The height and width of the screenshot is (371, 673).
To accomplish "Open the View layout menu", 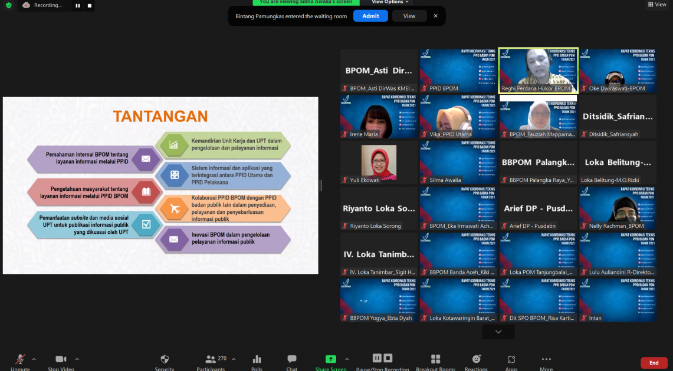I will (x=656, y=5).
